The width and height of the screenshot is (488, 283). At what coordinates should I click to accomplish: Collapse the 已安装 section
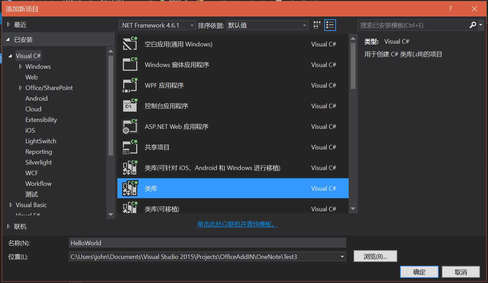tap(8, 40)
